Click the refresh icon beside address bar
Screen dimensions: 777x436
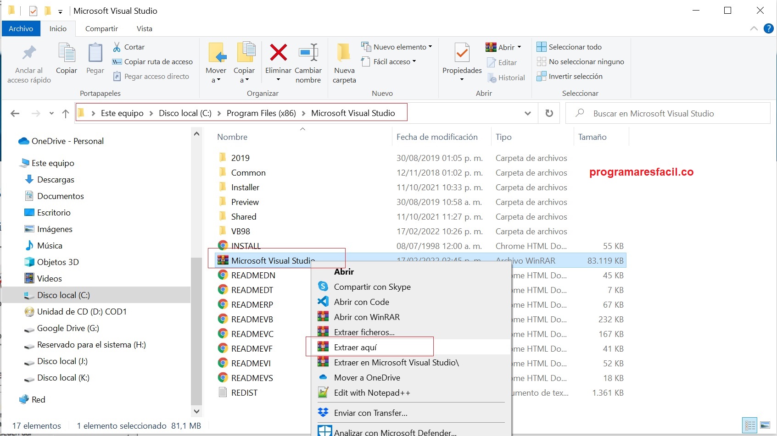[549, 113]
